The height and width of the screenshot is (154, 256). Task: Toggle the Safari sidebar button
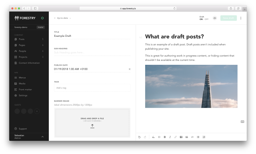tap(35, 8)
